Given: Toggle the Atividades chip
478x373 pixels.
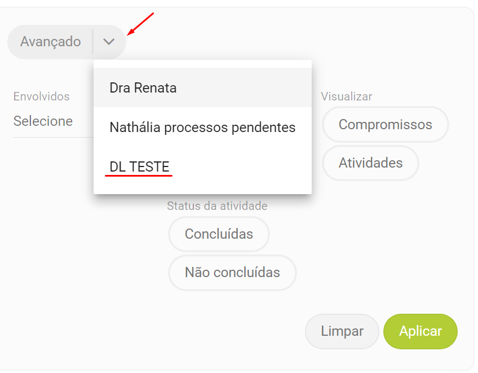Looking at the screenshot, I should pos(370,163).
